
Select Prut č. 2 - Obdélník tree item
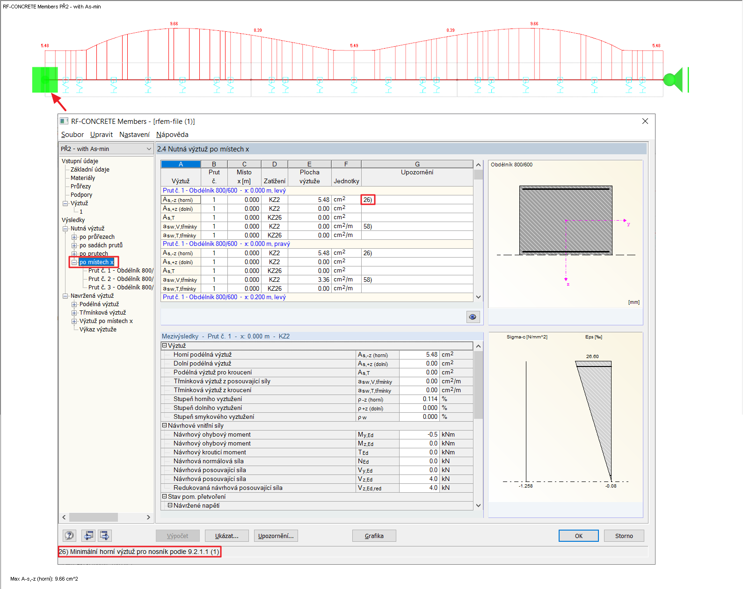[121, 279]
